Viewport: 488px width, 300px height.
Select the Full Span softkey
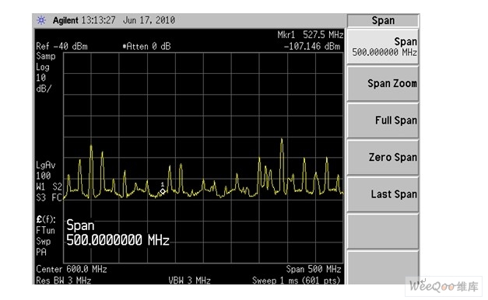pyautogui.click(x=383, y=120)
